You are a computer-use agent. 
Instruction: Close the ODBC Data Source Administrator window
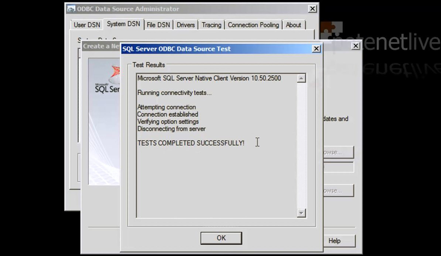313,9
